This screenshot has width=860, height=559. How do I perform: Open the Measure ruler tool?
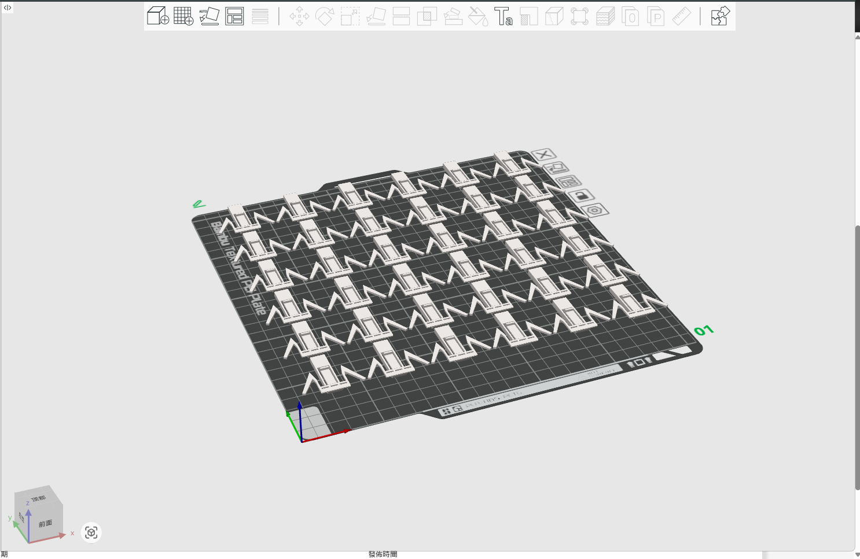point(681,16)
